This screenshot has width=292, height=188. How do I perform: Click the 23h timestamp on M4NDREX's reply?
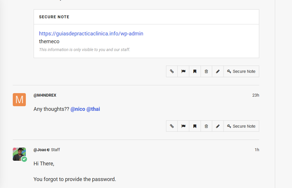tap(255, 95)
